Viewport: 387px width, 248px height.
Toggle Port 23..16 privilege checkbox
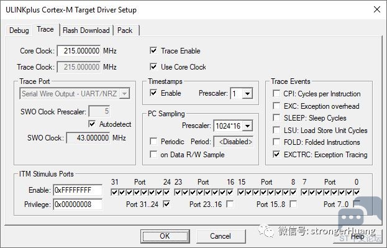[x=230, y=204]
